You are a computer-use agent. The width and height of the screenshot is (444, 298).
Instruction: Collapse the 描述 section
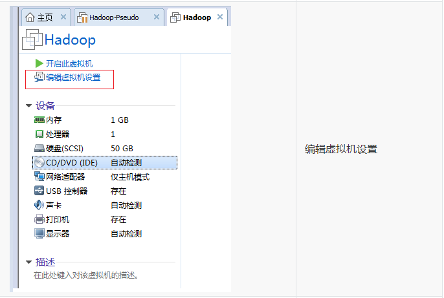pos(28,262)
